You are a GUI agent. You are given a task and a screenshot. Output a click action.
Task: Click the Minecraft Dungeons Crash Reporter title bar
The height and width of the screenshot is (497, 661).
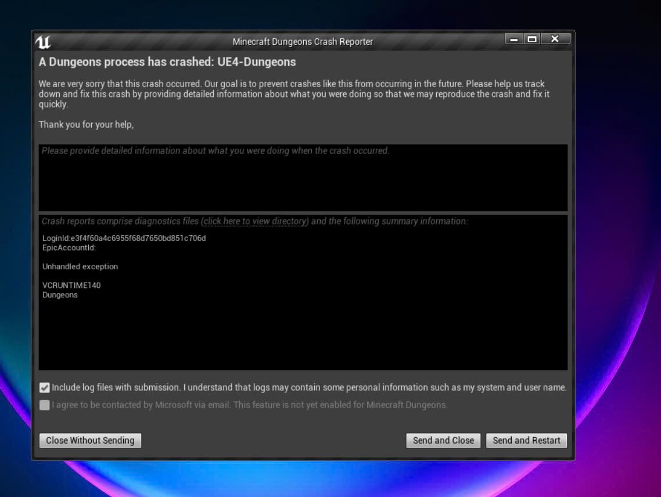click(302, 42)
